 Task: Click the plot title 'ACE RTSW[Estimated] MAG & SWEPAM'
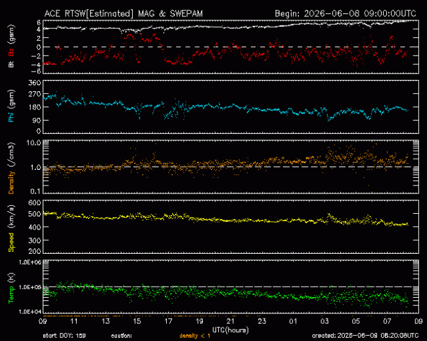(x=124, y=14)
